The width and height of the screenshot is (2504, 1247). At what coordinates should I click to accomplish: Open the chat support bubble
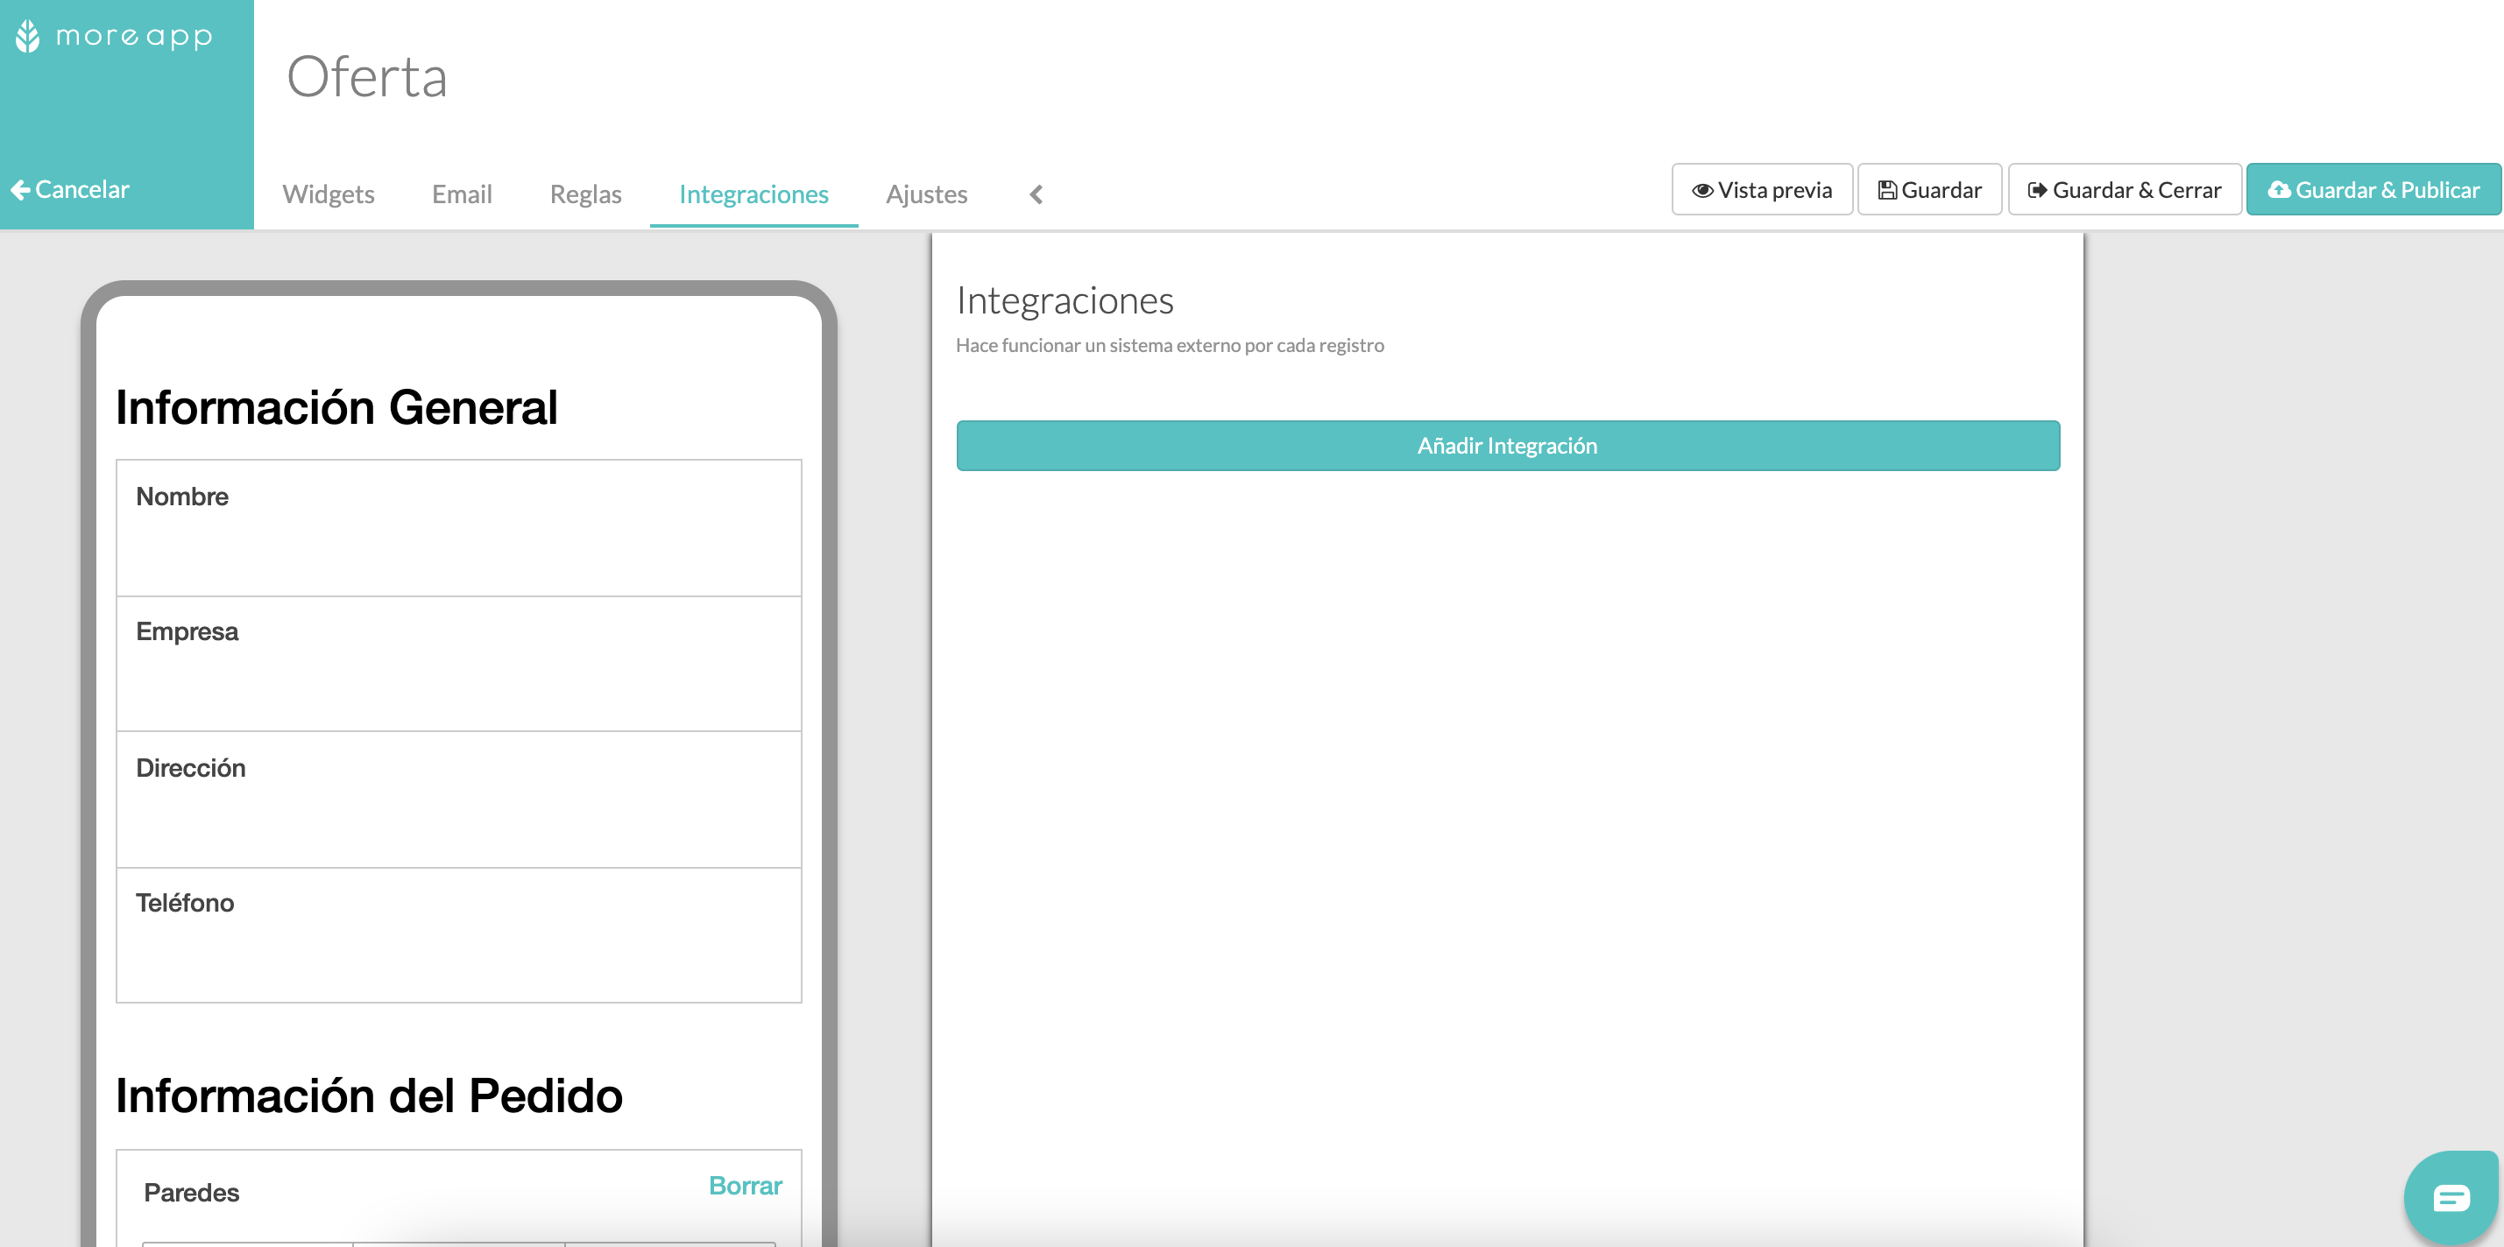[x=2451, y=1197]
